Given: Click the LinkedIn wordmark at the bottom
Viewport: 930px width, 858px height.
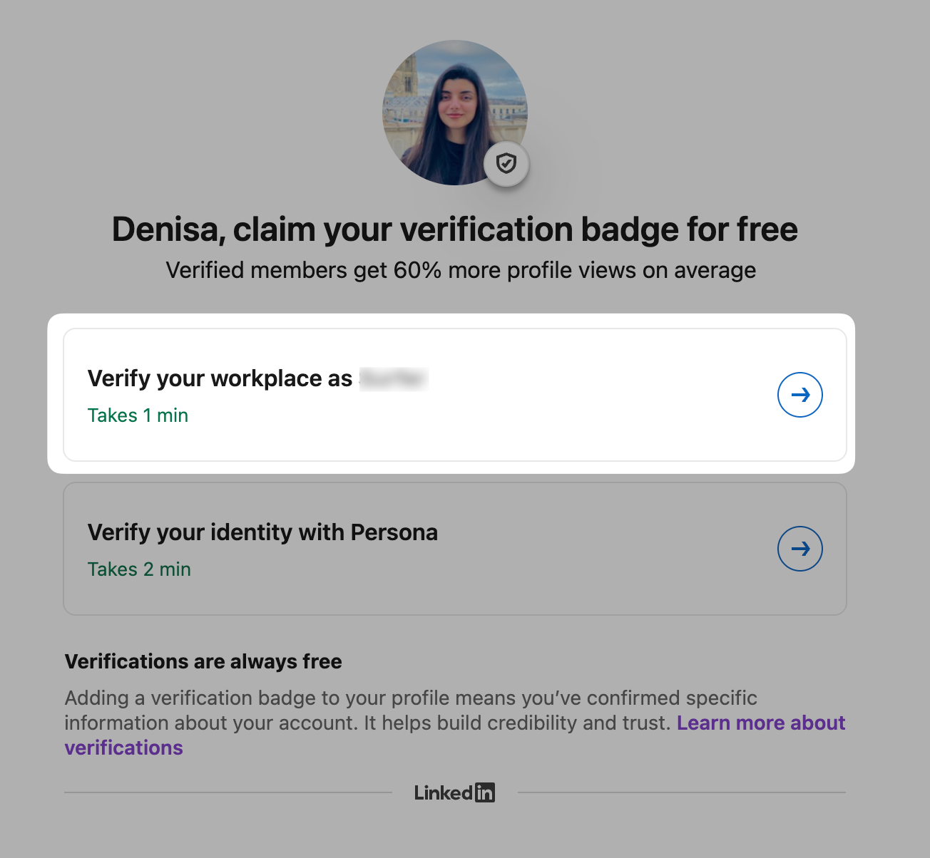Looking at the screenshot, I should coord(454,792).
